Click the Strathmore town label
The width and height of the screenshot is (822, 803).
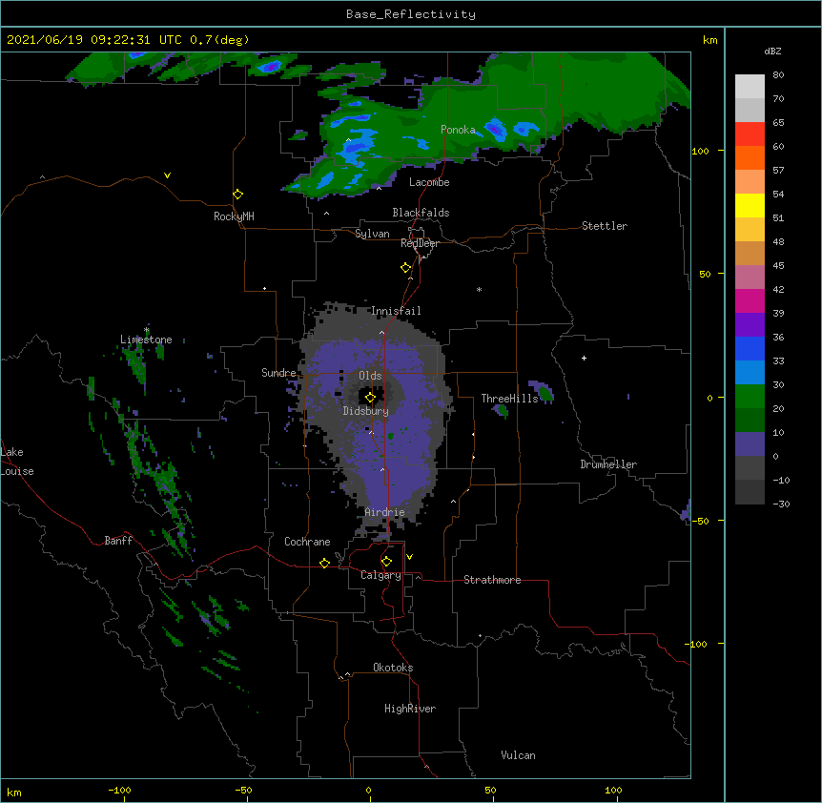[x=492, y=580]
